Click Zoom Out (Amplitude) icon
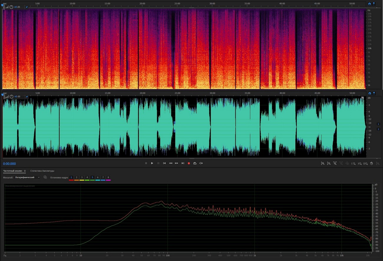Screen dimensions: 383x261 329,163
